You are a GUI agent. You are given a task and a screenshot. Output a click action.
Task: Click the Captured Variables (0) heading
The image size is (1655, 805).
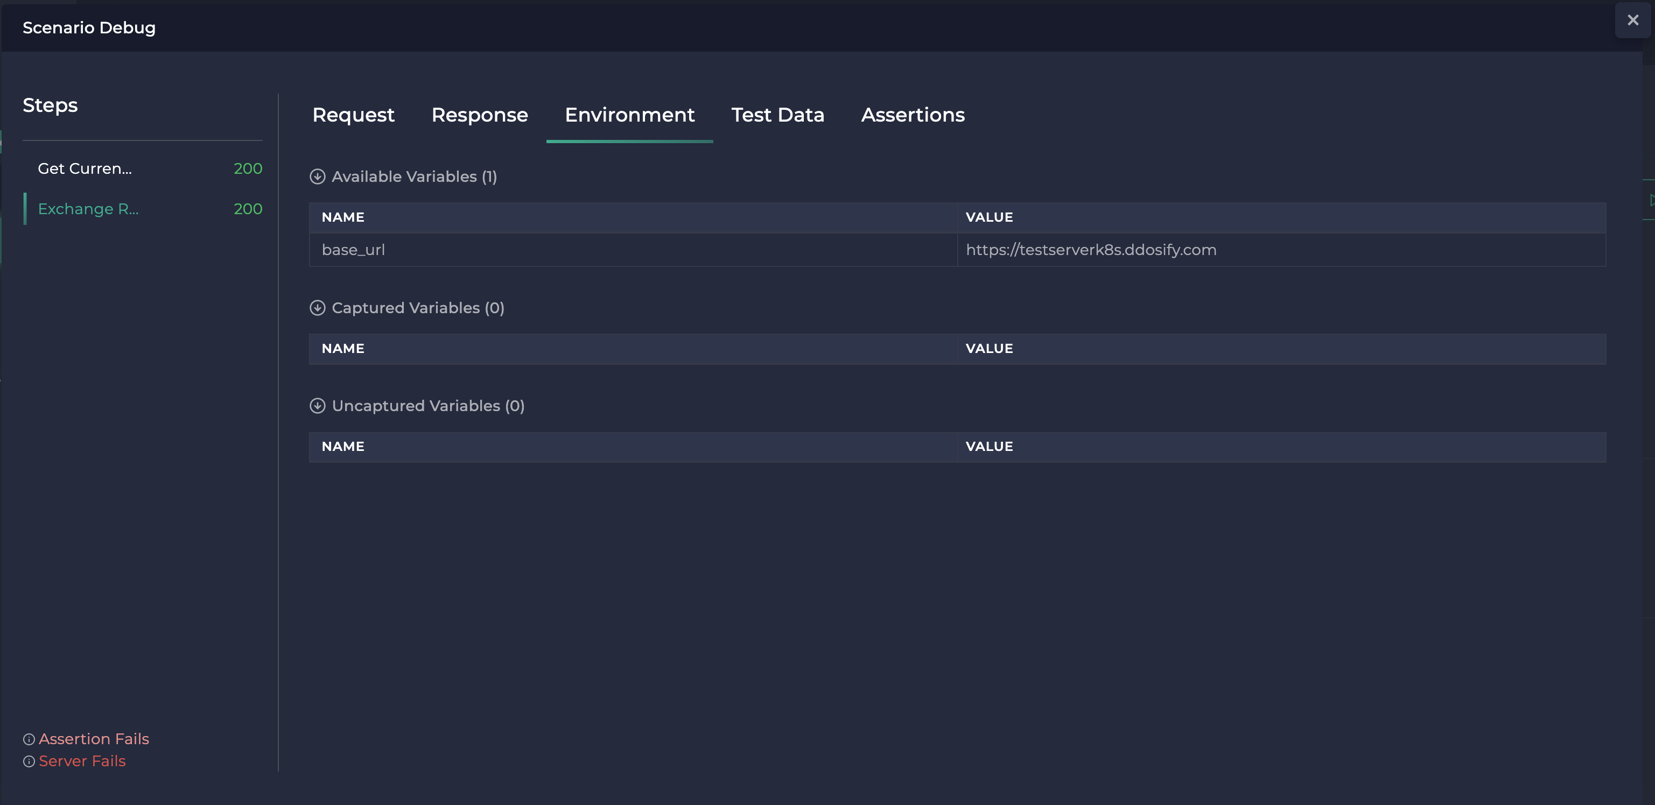click(418, 308)
